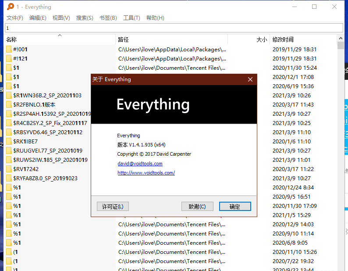Click the david@voidtools.com email link
The height and width of the screenshot is (271, 348).
[x=140, y=164]
